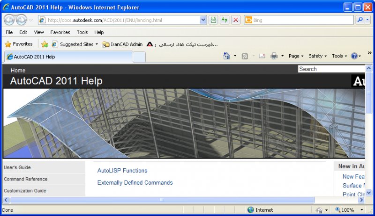Open the Persian-titled favorites bar link
375x216 pixels.
(182, 44)
